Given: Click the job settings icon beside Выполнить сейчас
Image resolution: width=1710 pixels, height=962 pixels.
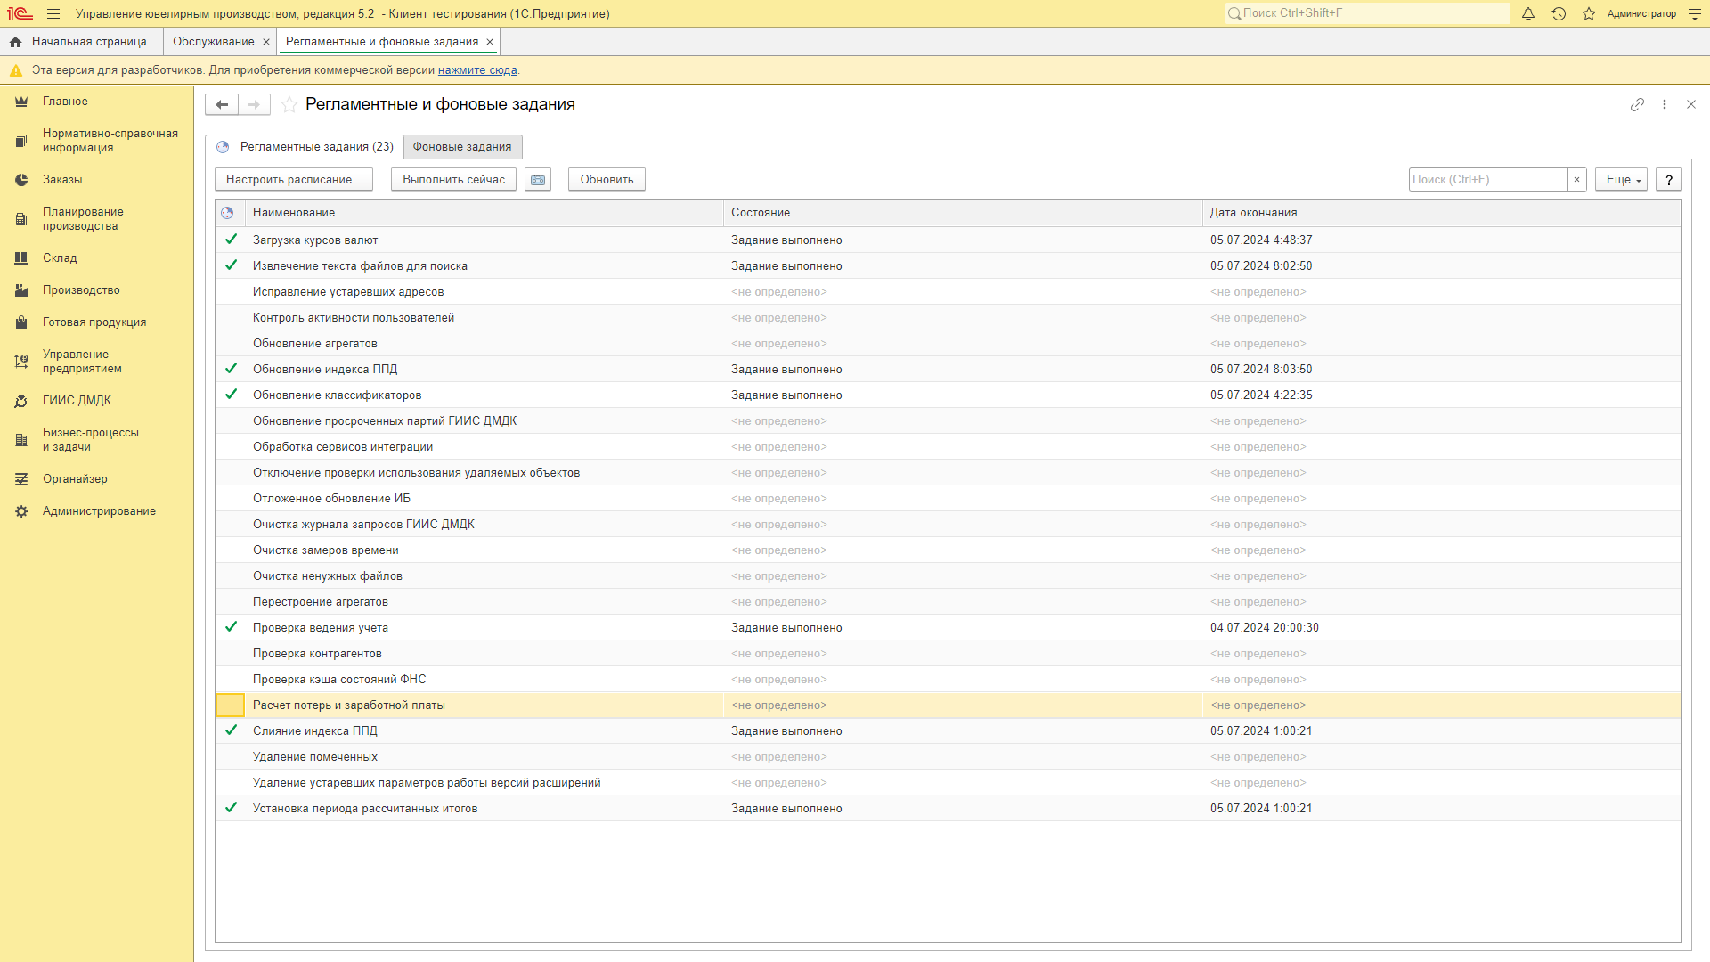Looking at the screenshot, I should tap(538, 180).
